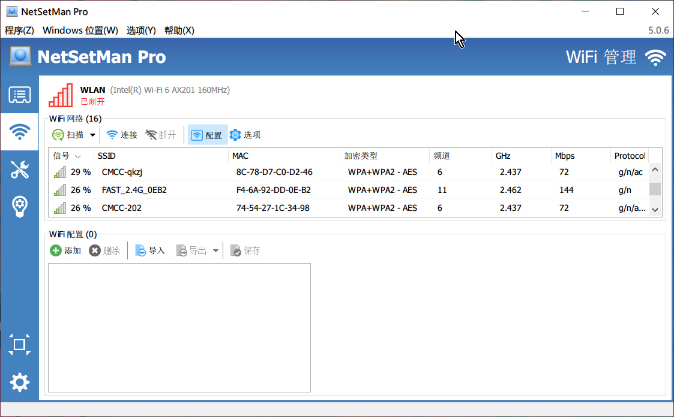Add a WiFi profile with 添加
Image resolution: width=674 pixels, height=417 pixels.
point(65,250)
